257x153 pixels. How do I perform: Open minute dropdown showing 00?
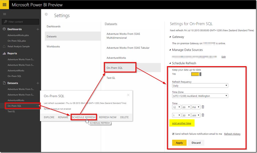click(x=186, y=107)
